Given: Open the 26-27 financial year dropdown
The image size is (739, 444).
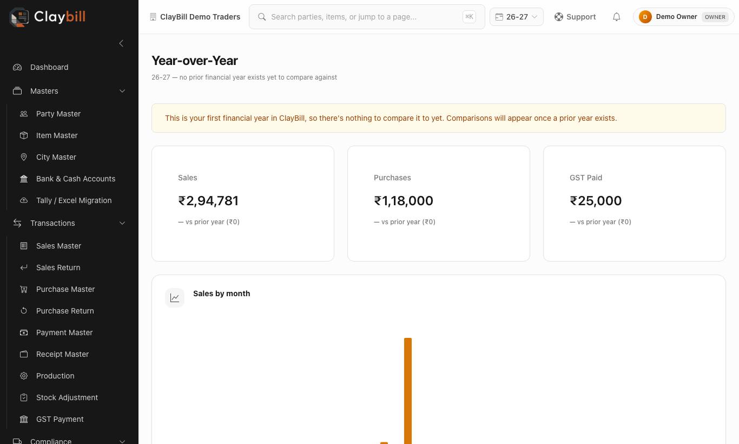Looking at the screenshot, I should [516, 17].
